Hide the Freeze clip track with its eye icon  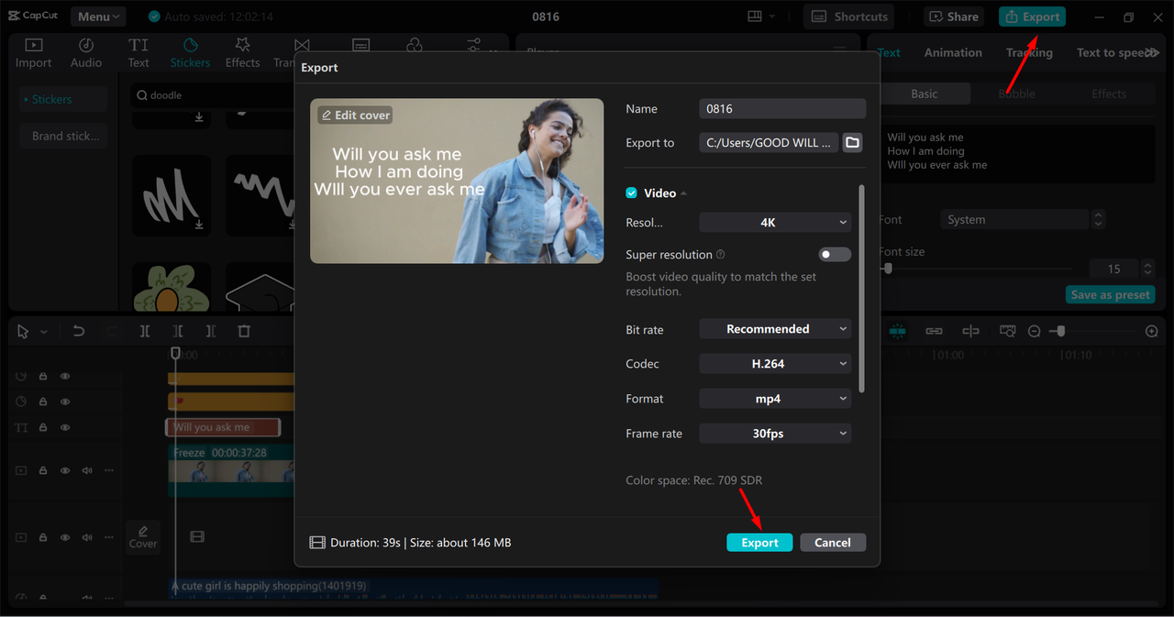[65, 470]
